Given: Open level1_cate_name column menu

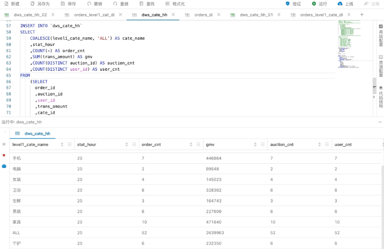Looking at the screenshot, I should 69,144.
